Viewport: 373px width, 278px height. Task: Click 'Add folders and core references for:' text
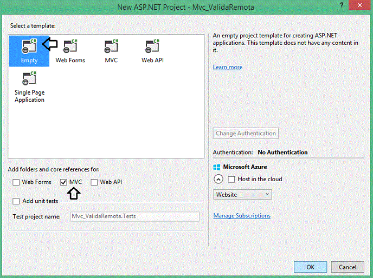pos(54,169)
